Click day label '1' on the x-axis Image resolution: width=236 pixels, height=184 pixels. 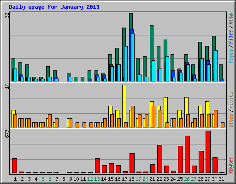click(15, 179)
